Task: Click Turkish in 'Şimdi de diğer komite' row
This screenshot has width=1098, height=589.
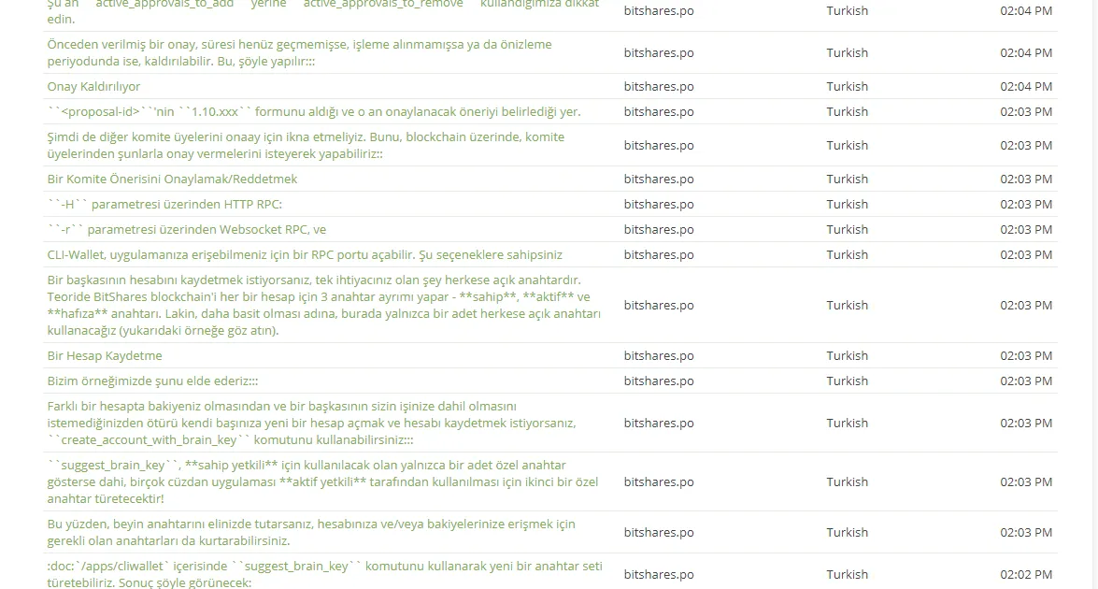Action: pos(848,145)
